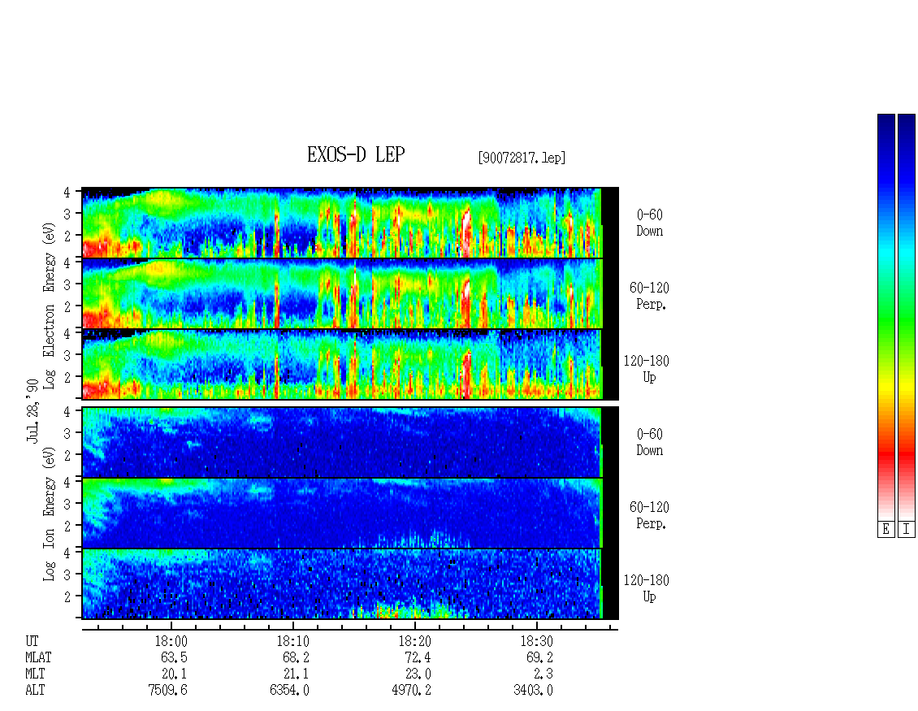Image resolution: width=918 pixels, height=711 pixels.
Task: Click the MLT value '2.3'
Action: point(543,674)
